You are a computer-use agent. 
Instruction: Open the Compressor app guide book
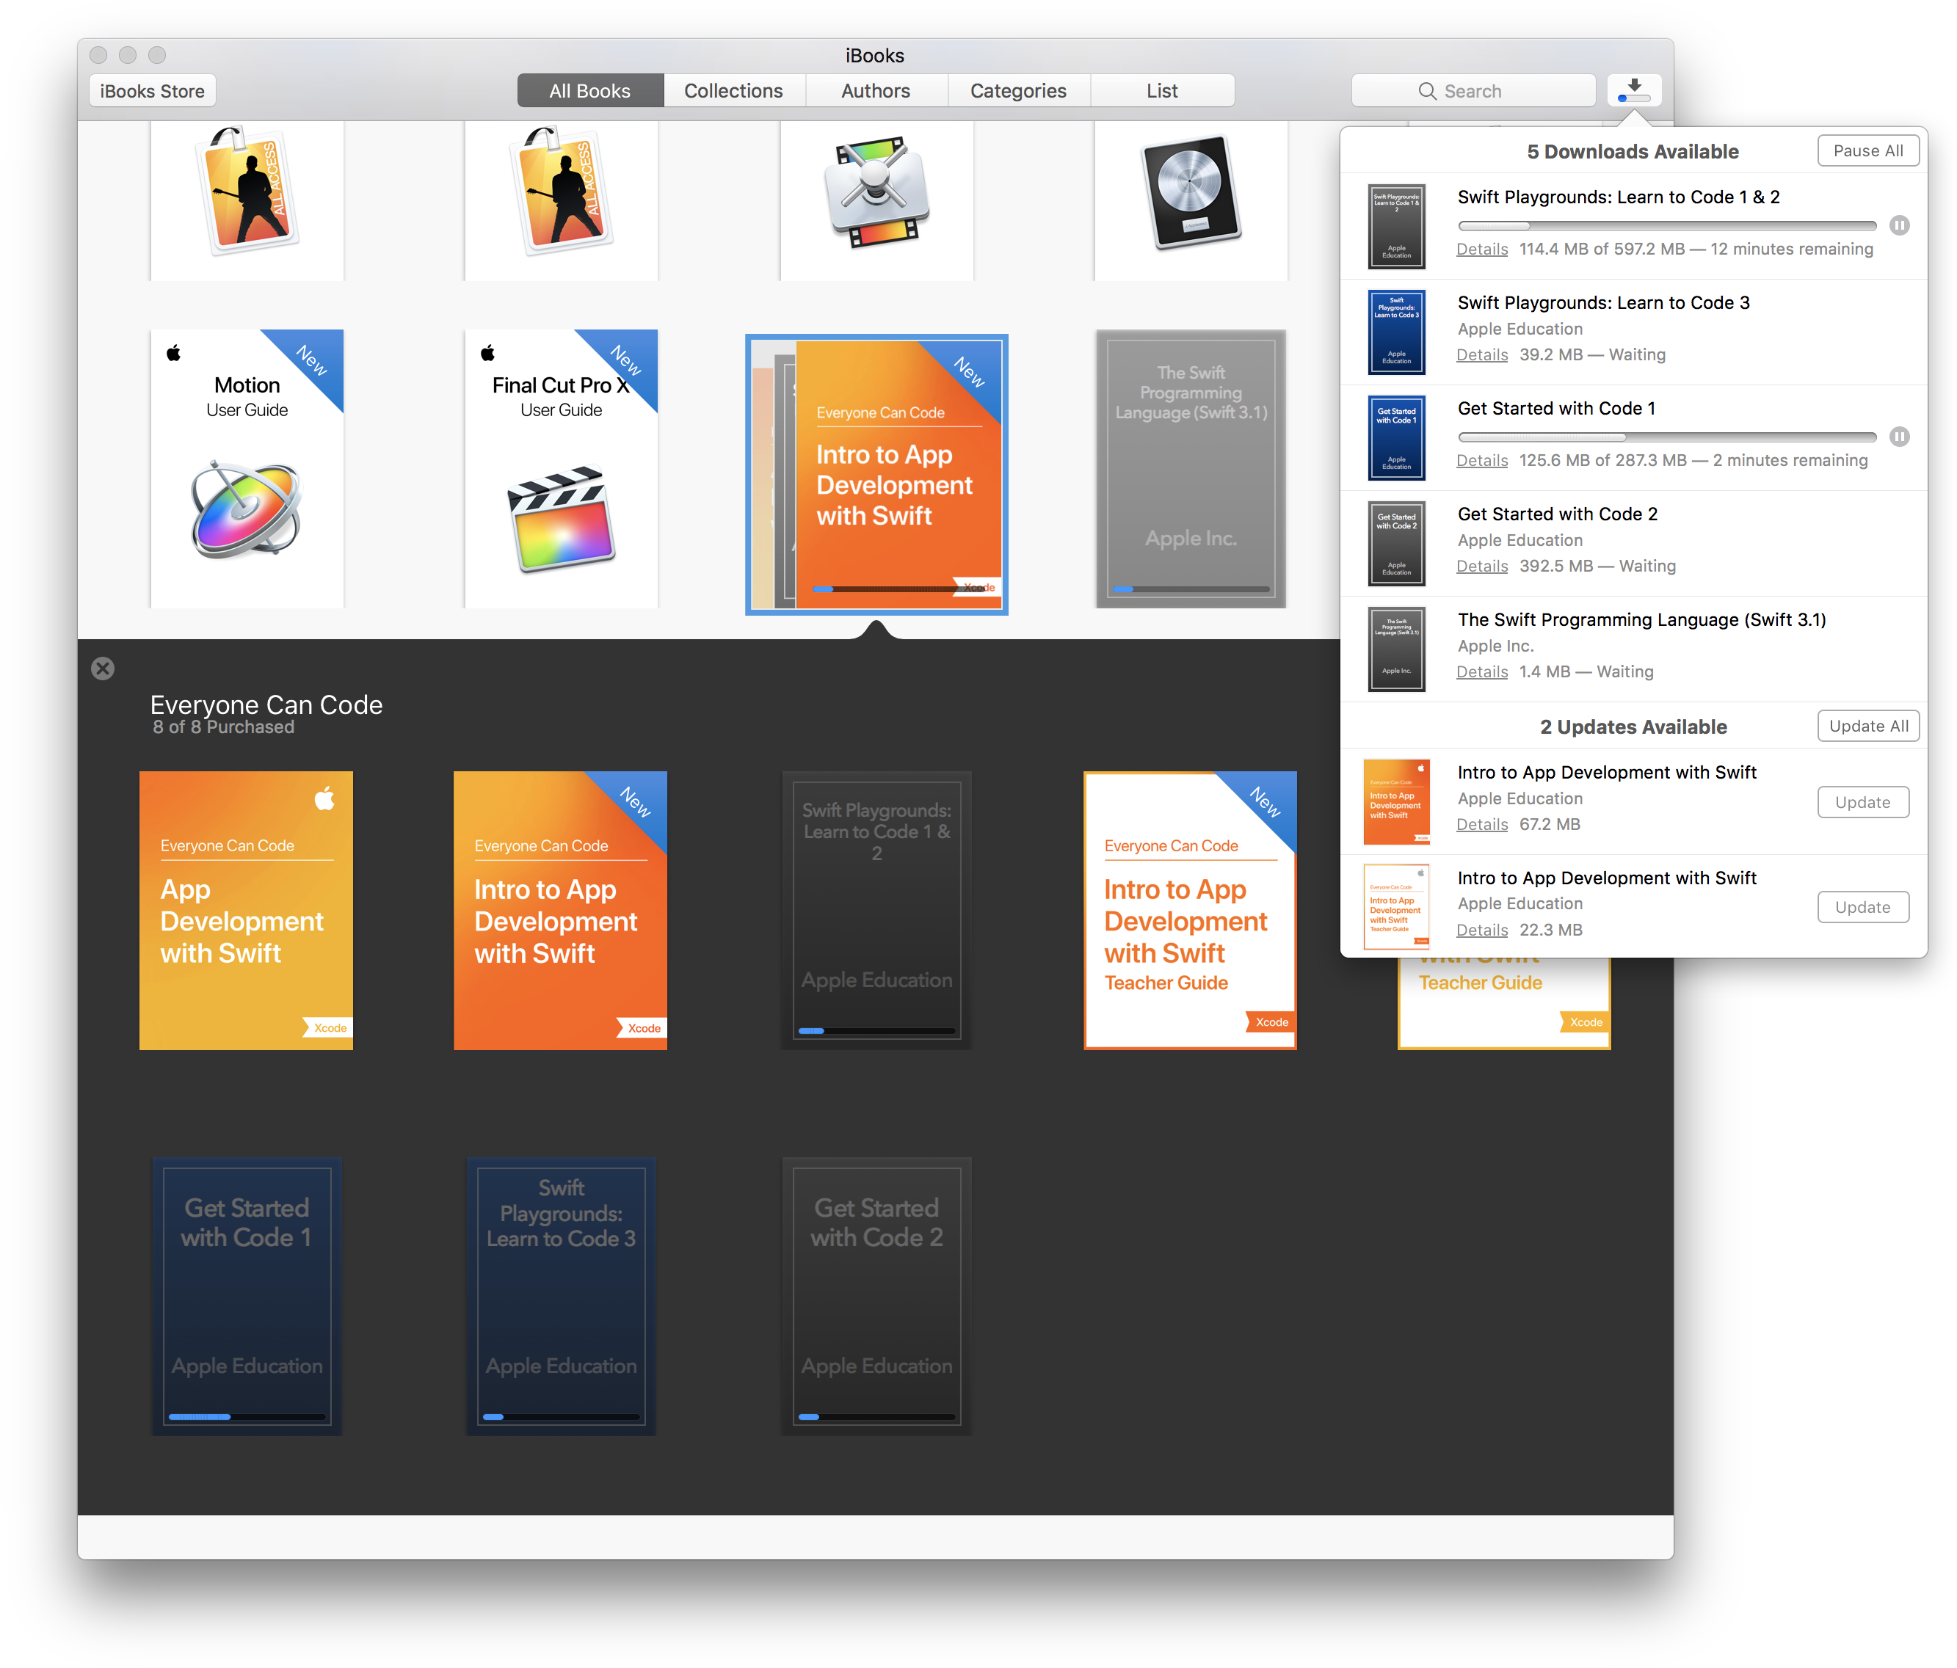pos(876,200)
